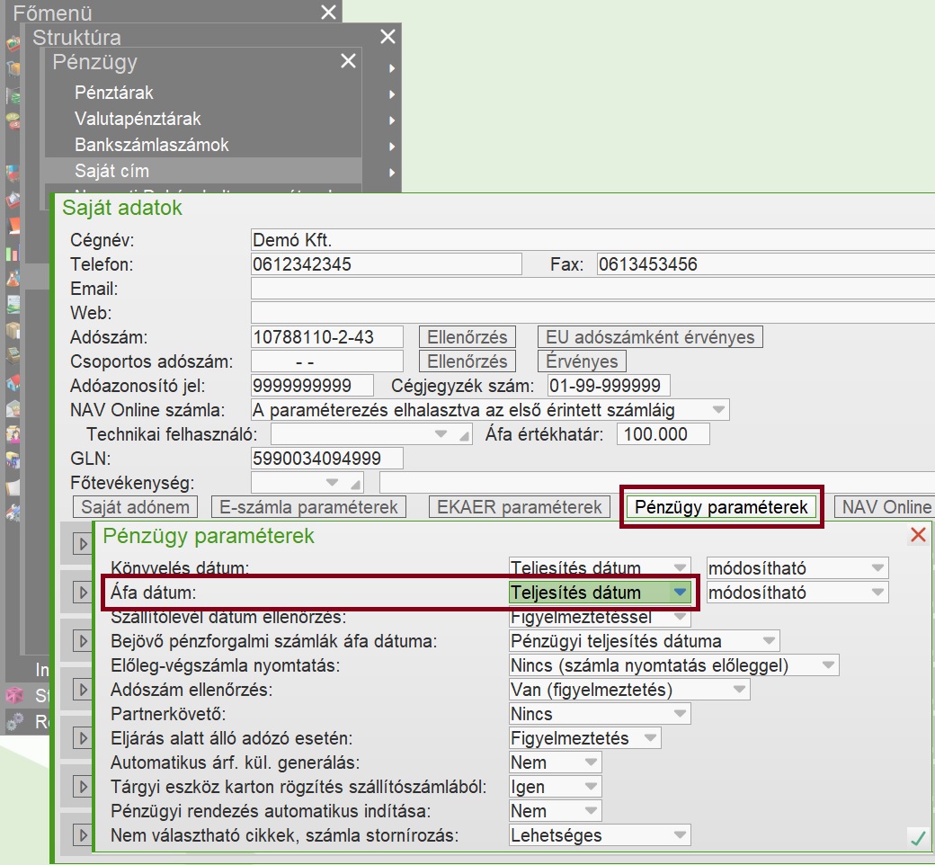The image size is (935, 865).
Task: Click the wrench tools sidebar icon
Action: click(13, 512)
